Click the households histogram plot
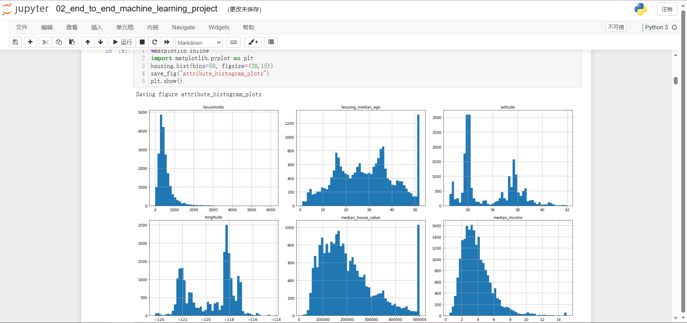 coord(214,158)
